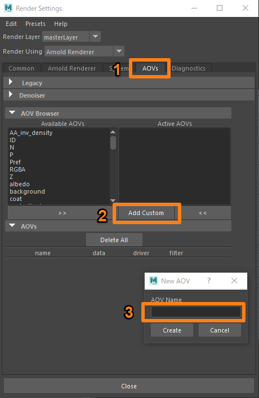This screenshot has height=398, width=259.
Task: Click the Maya icon in Render Settings title bar
Action: pos(8,8)
